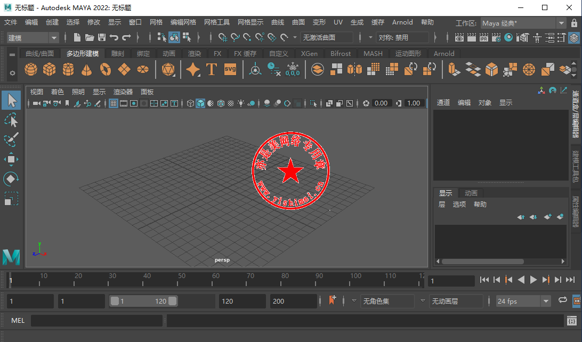Click the SVG import shelf icon
The image size is (582, 342).
tap(230, 69)
